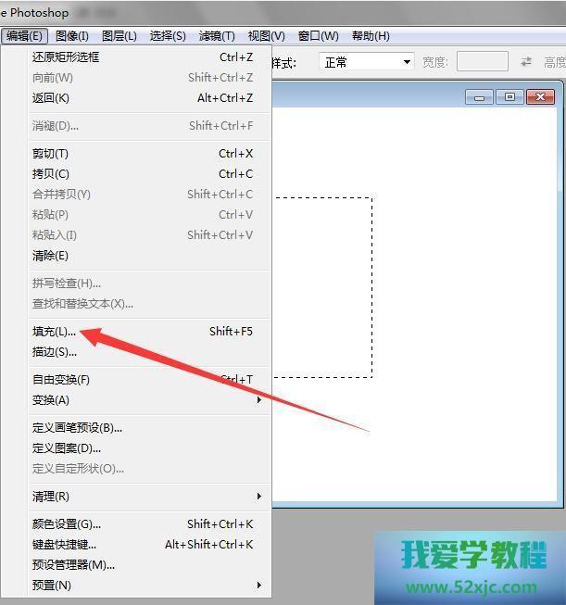Minimize the document window
Viewport: 566px width, 605px height.
[x=480, y=97]
